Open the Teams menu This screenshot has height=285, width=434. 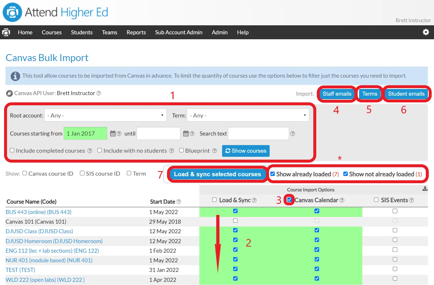(x=110, y=32)
